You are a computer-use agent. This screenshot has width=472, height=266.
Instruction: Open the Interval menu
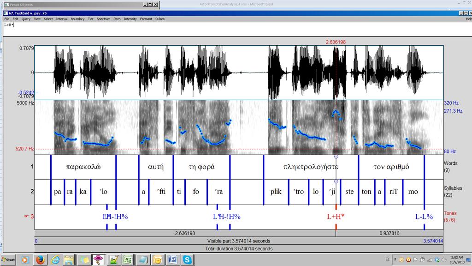[x=62, y=19]
